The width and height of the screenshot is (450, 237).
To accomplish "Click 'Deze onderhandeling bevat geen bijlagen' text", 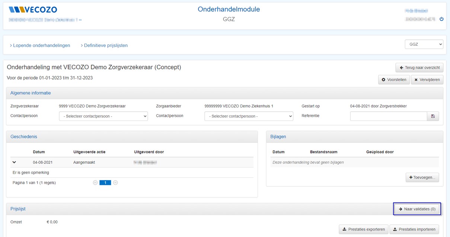I will point(308,162).
